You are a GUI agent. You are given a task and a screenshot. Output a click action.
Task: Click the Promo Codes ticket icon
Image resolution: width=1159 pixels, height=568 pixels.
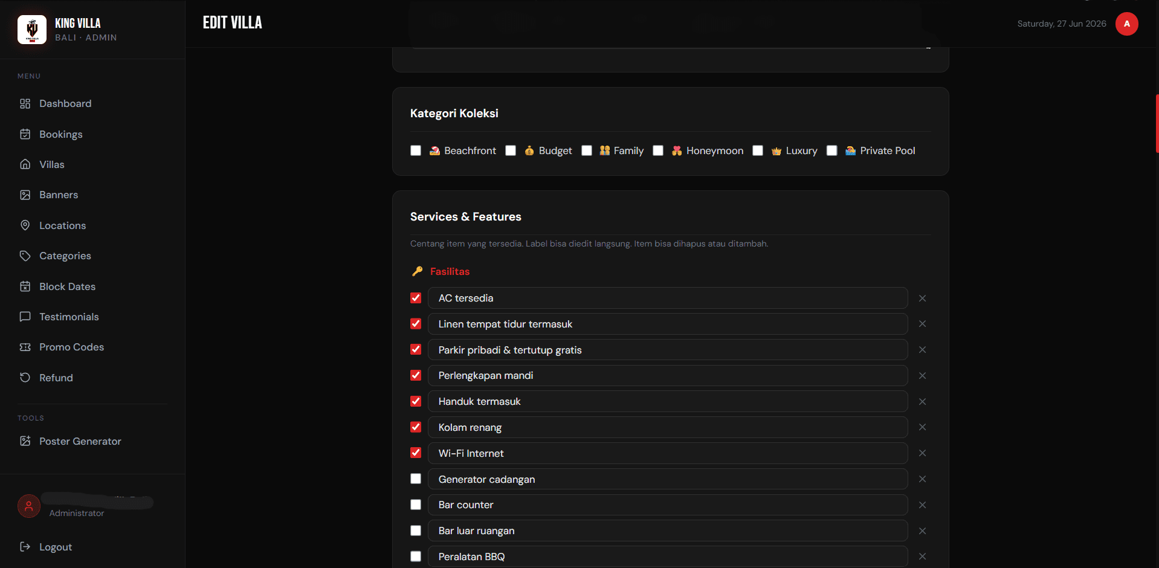click(25, 347)
